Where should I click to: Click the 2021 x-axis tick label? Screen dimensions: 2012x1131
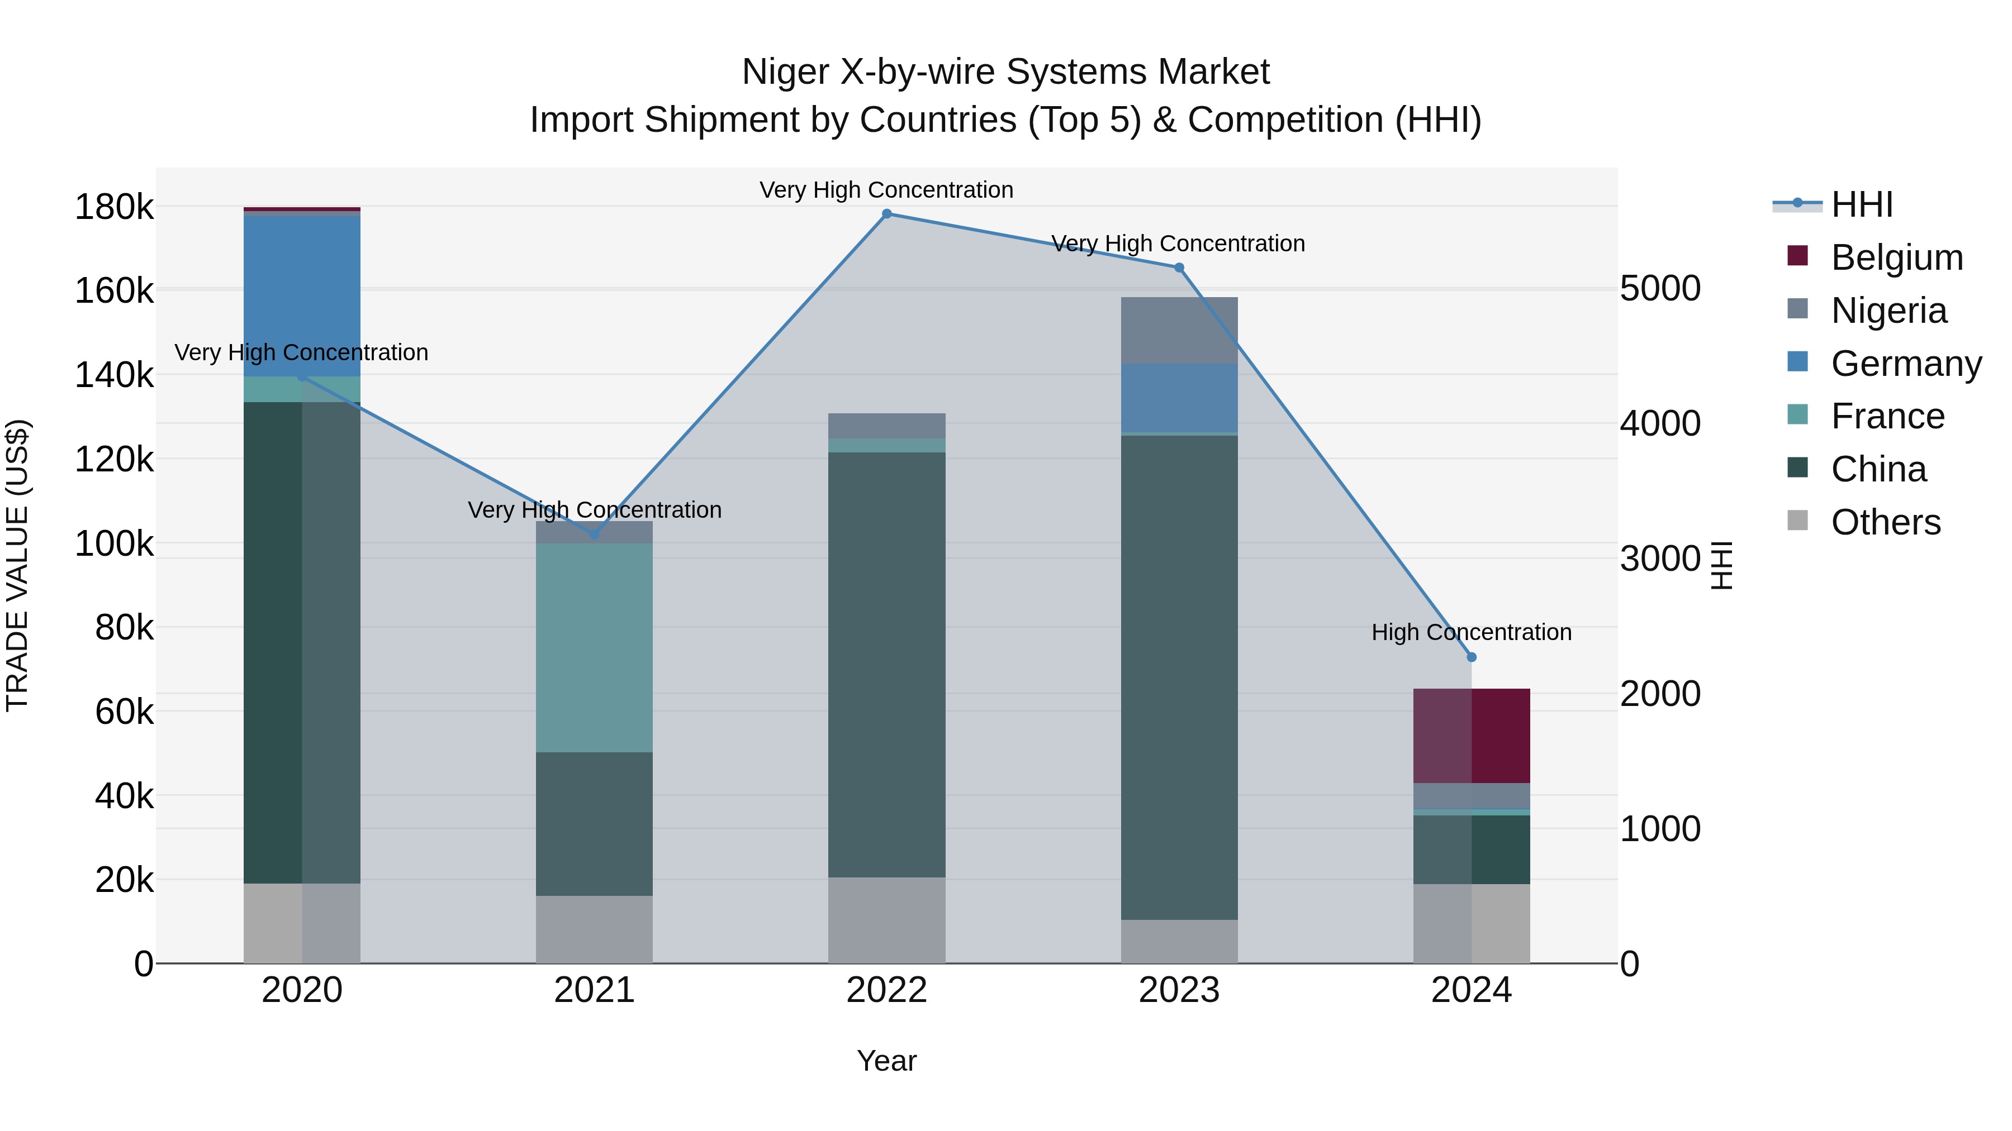[x=595, y=990]
